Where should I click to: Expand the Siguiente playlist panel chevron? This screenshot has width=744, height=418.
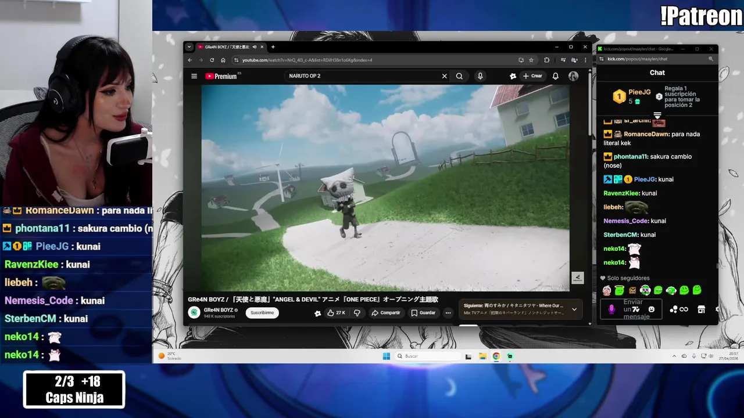[574, 309]
